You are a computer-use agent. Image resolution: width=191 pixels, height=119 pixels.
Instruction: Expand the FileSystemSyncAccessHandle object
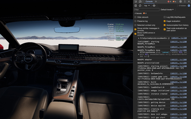click(x=139, y=38)
